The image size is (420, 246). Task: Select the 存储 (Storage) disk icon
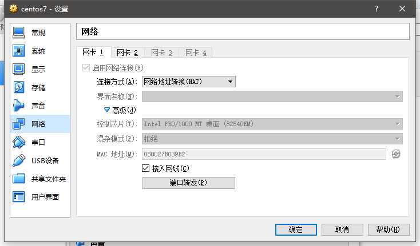click(x=18, y=87)
